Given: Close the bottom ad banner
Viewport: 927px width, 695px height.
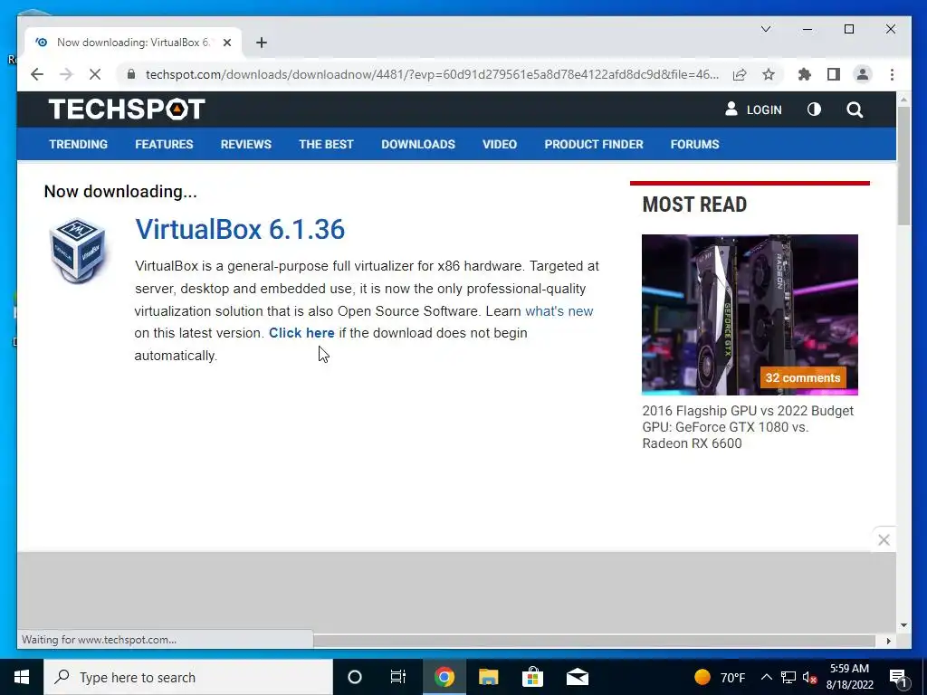Looking at the screenshot, I should [884, 539].
